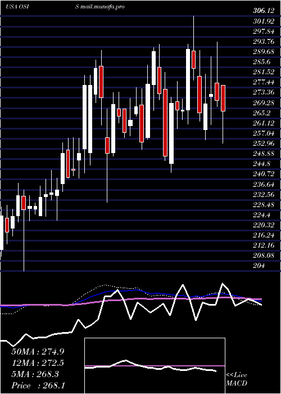281x394 pixels.
Task: Click the 236.64 price axis label
Action: click(264, 185)
